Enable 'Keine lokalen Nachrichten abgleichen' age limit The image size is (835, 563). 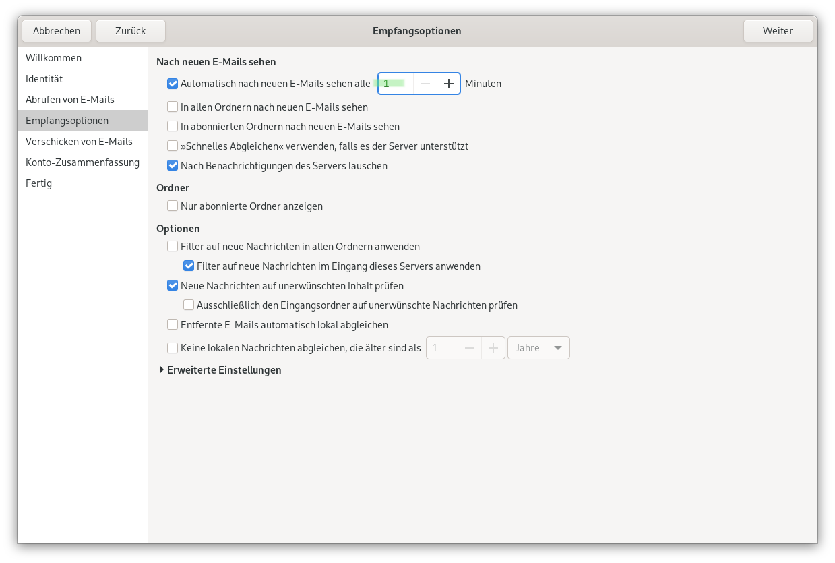pos(173,348)
